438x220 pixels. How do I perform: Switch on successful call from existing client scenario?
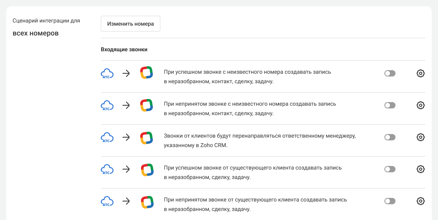pos(390,169)
